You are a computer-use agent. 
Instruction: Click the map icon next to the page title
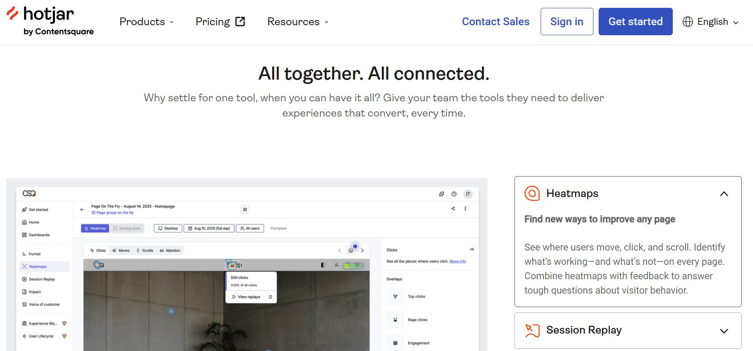245,209
